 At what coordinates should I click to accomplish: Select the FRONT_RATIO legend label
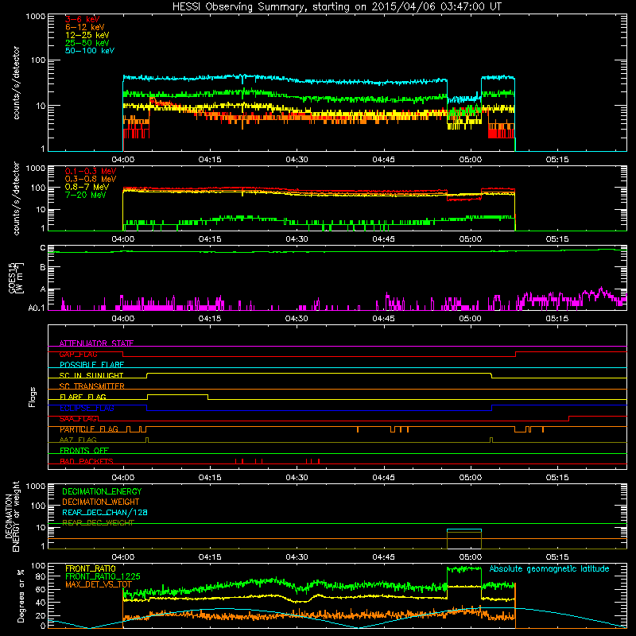coord(91,568)
